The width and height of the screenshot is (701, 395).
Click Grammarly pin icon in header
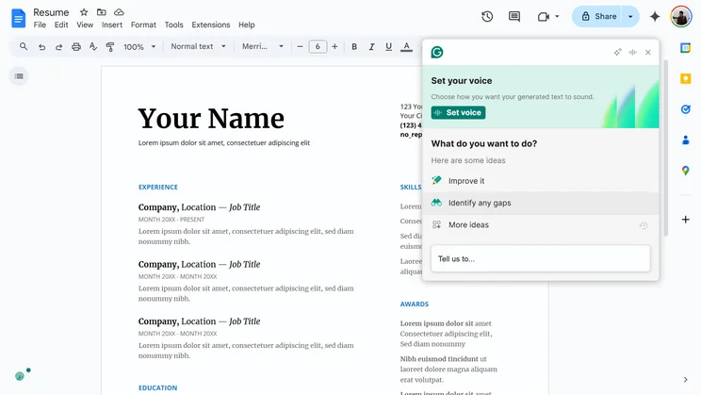click(x=617, y=53)
